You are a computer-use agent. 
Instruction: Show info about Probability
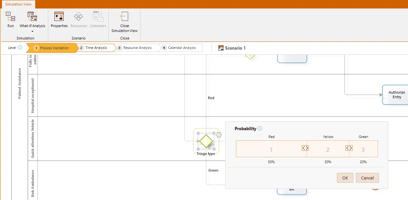[260, 129]
